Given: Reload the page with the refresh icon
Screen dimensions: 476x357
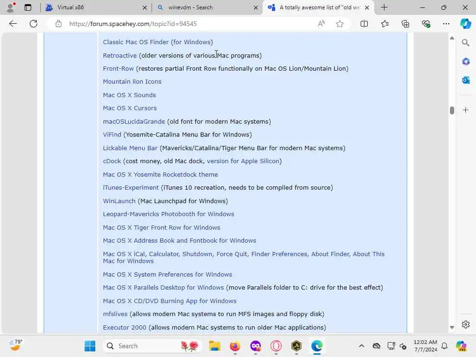Looking at the screenshot, I should pos(33,24).
